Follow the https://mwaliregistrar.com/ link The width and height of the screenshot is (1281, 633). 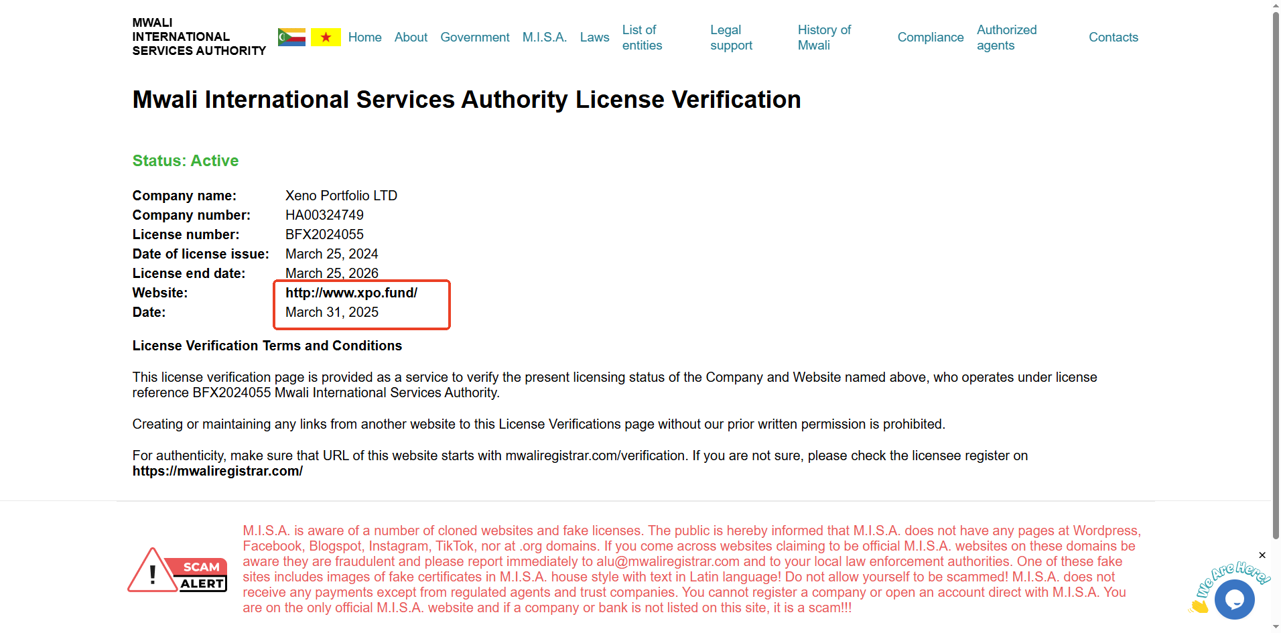pyautogui.click(x=218, y=471)
